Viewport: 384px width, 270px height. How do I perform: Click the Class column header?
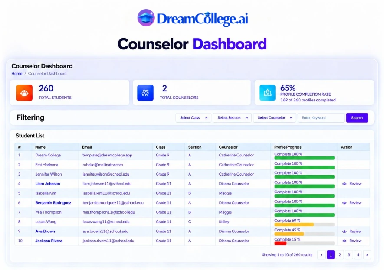161,147
